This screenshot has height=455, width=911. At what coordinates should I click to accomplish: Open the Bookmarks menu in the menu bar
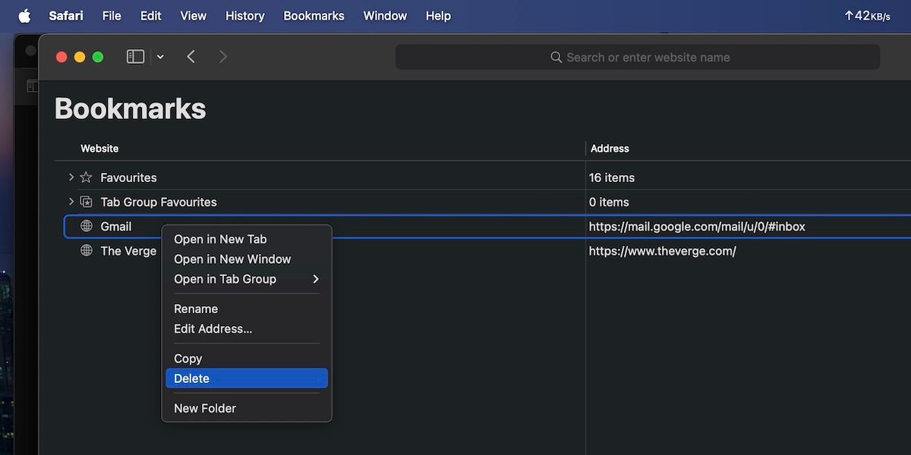tap(314, 15)
